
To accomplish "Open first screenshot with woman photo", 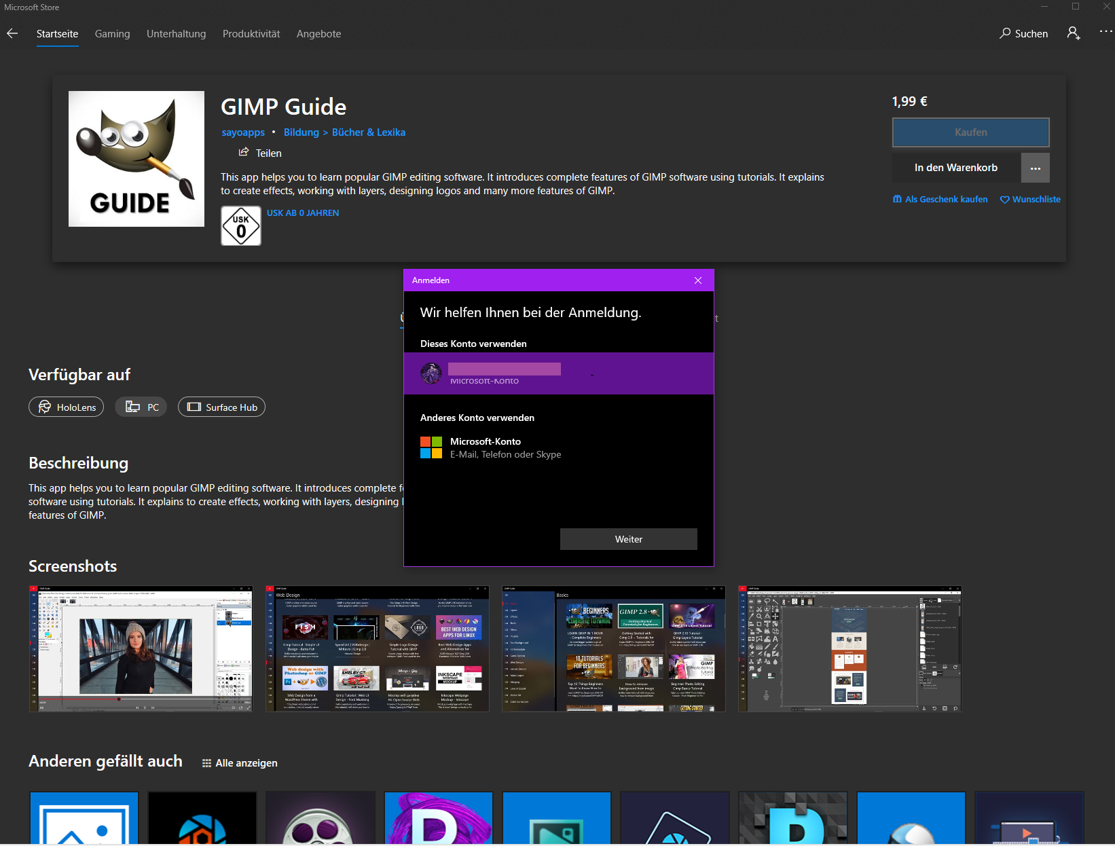I will click(x=141, y=649).
